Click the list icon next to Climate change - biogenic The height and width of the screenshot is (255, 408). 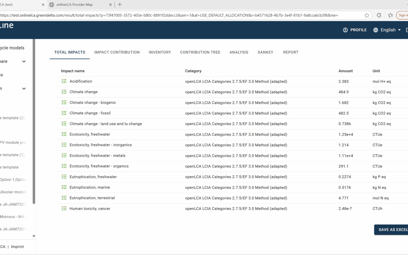click(64, 102)
